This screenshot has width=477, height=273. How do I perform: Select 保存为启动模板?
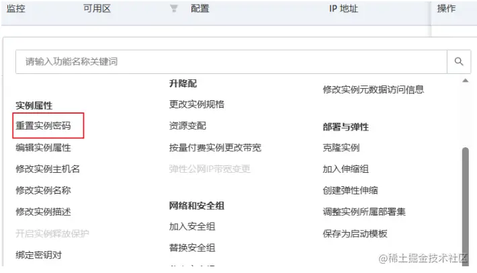355,233
